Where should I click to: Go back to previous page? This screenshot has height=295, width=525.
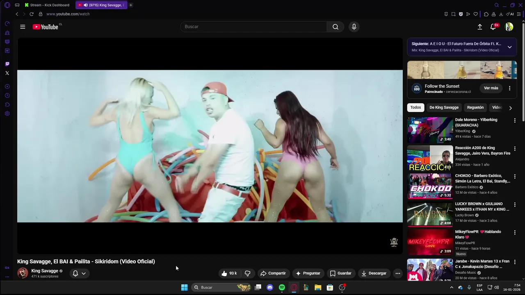click(x=17, y=14)
